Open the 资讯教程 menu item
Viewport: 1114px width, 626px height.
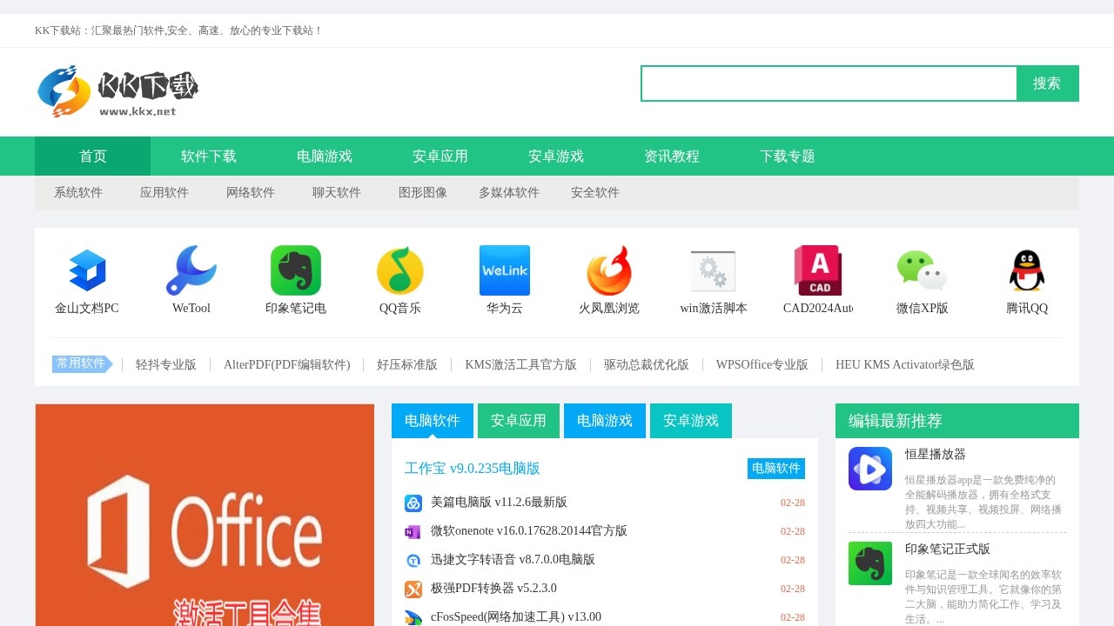pos(671,156)
